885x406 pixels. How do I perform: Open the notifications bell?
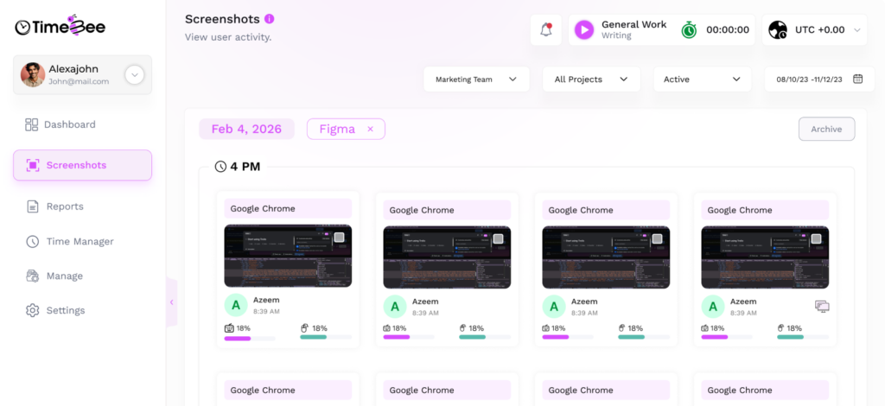[x=546, y=30]
